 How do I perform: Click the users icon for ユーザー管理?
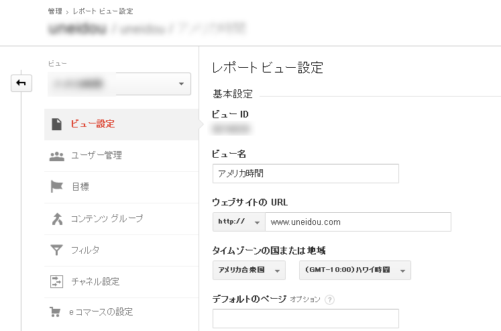pyautogui.click(x=56, y=156)
